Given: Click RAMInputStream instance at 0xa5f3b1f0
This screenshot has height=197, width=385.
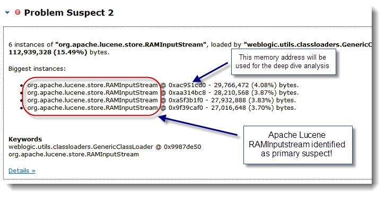Looking at the screenshot, I should point(115,100).
